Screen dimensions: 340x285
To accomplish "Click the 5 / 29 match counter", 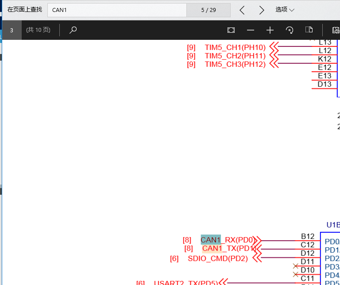I will pos(209,10).
